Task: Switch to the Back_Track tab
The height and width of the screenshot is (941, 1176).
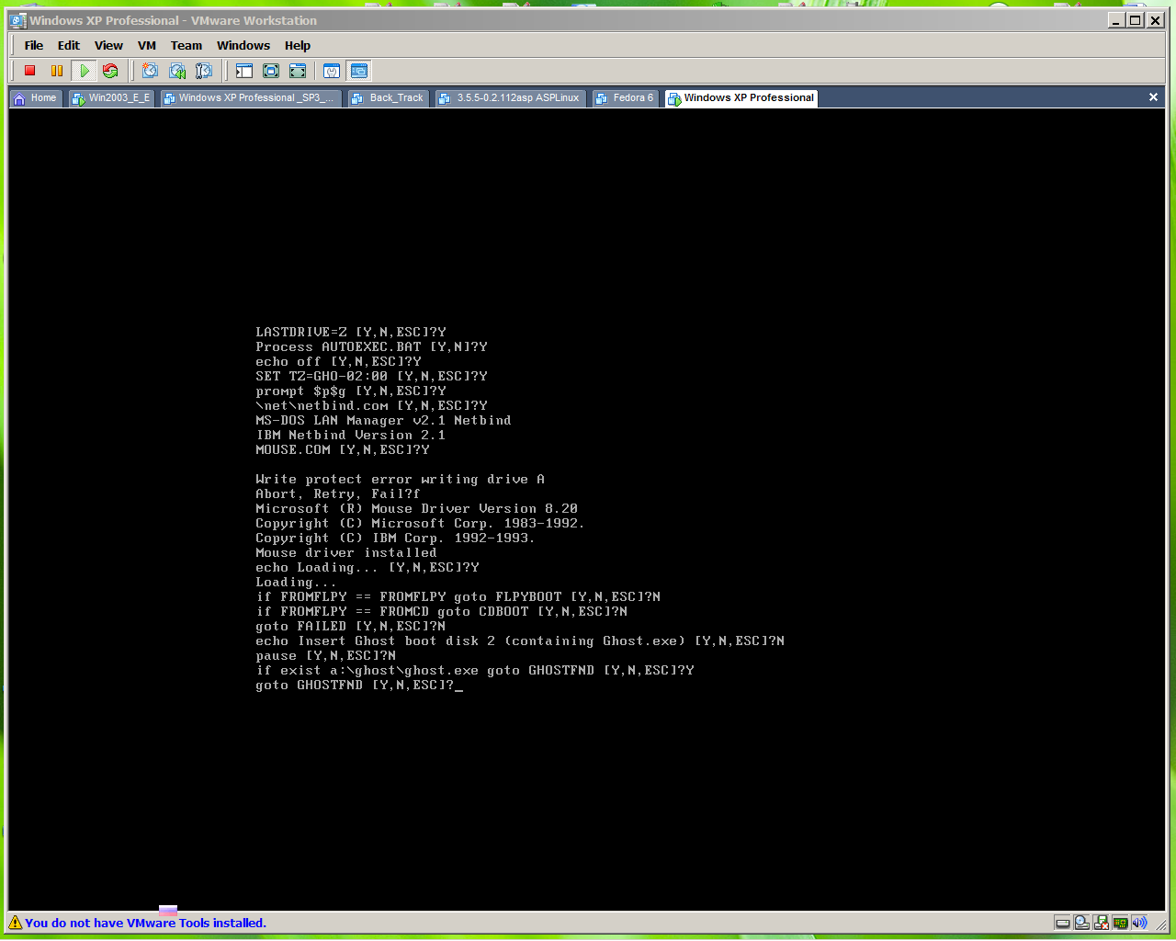Action: (388, 98)
